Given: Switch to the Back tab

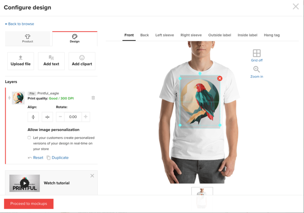Looking at the screenshot, I should click(x=144, y=35).
